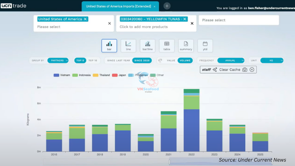Choose the bar/line combined chart icon
The height and width of the screenshot is (166, 295).
pos(147,46)
